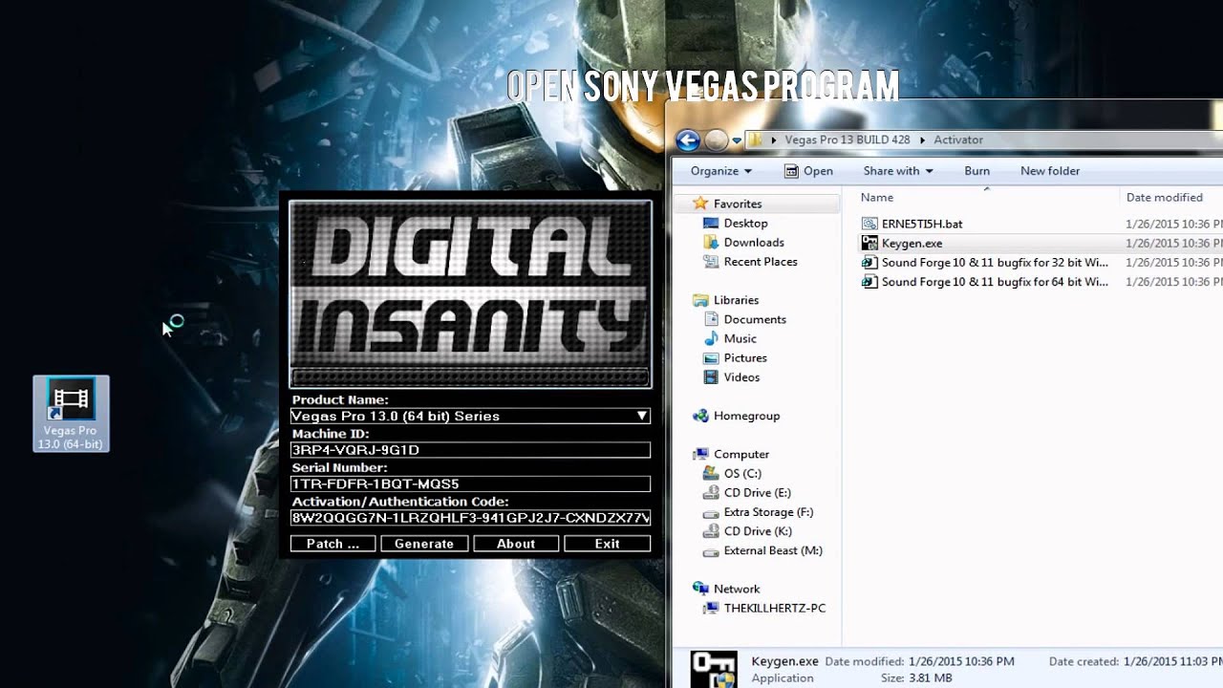The height and width of the screenshot is (688, 1223).
Task: Click Sound Forge 32 bit bugfix name
Action: pyautogui.click(x=995, y=263)
